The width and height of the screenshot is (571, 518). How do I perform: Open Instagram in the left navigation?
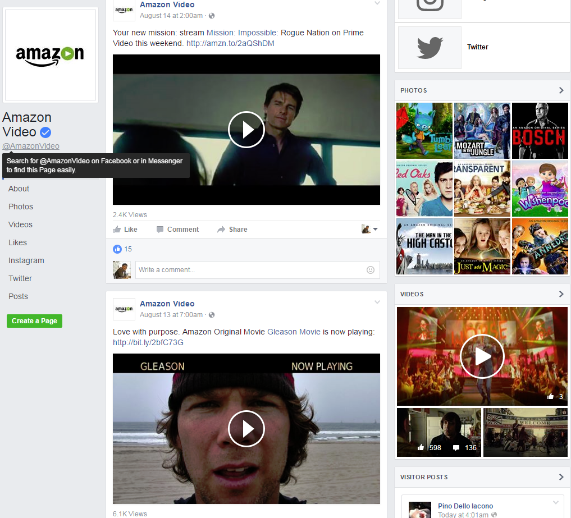click(26, 260)
